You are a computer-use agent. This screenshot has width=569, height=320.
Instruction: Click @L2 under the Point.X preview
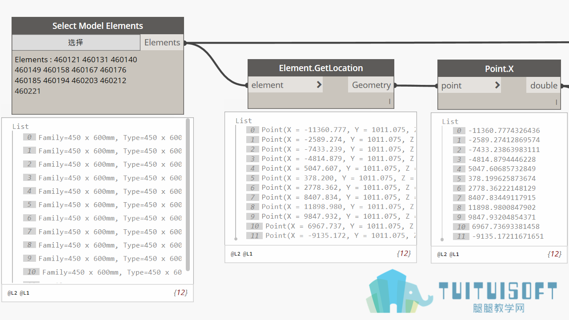pos(442,254)
